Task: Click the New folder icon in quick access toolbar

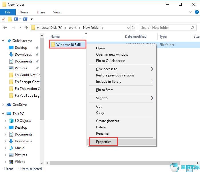Action: (x=10, y=19)
